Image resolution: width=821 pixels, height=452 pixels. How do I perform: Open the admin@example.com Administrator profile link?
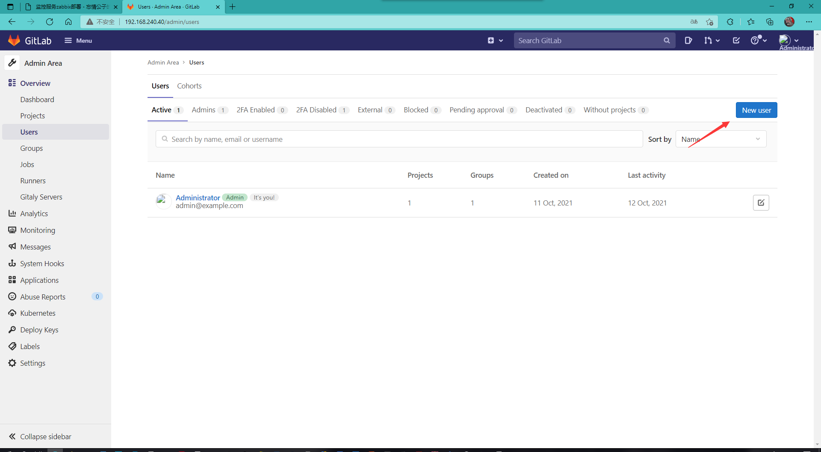click(198, 197)
